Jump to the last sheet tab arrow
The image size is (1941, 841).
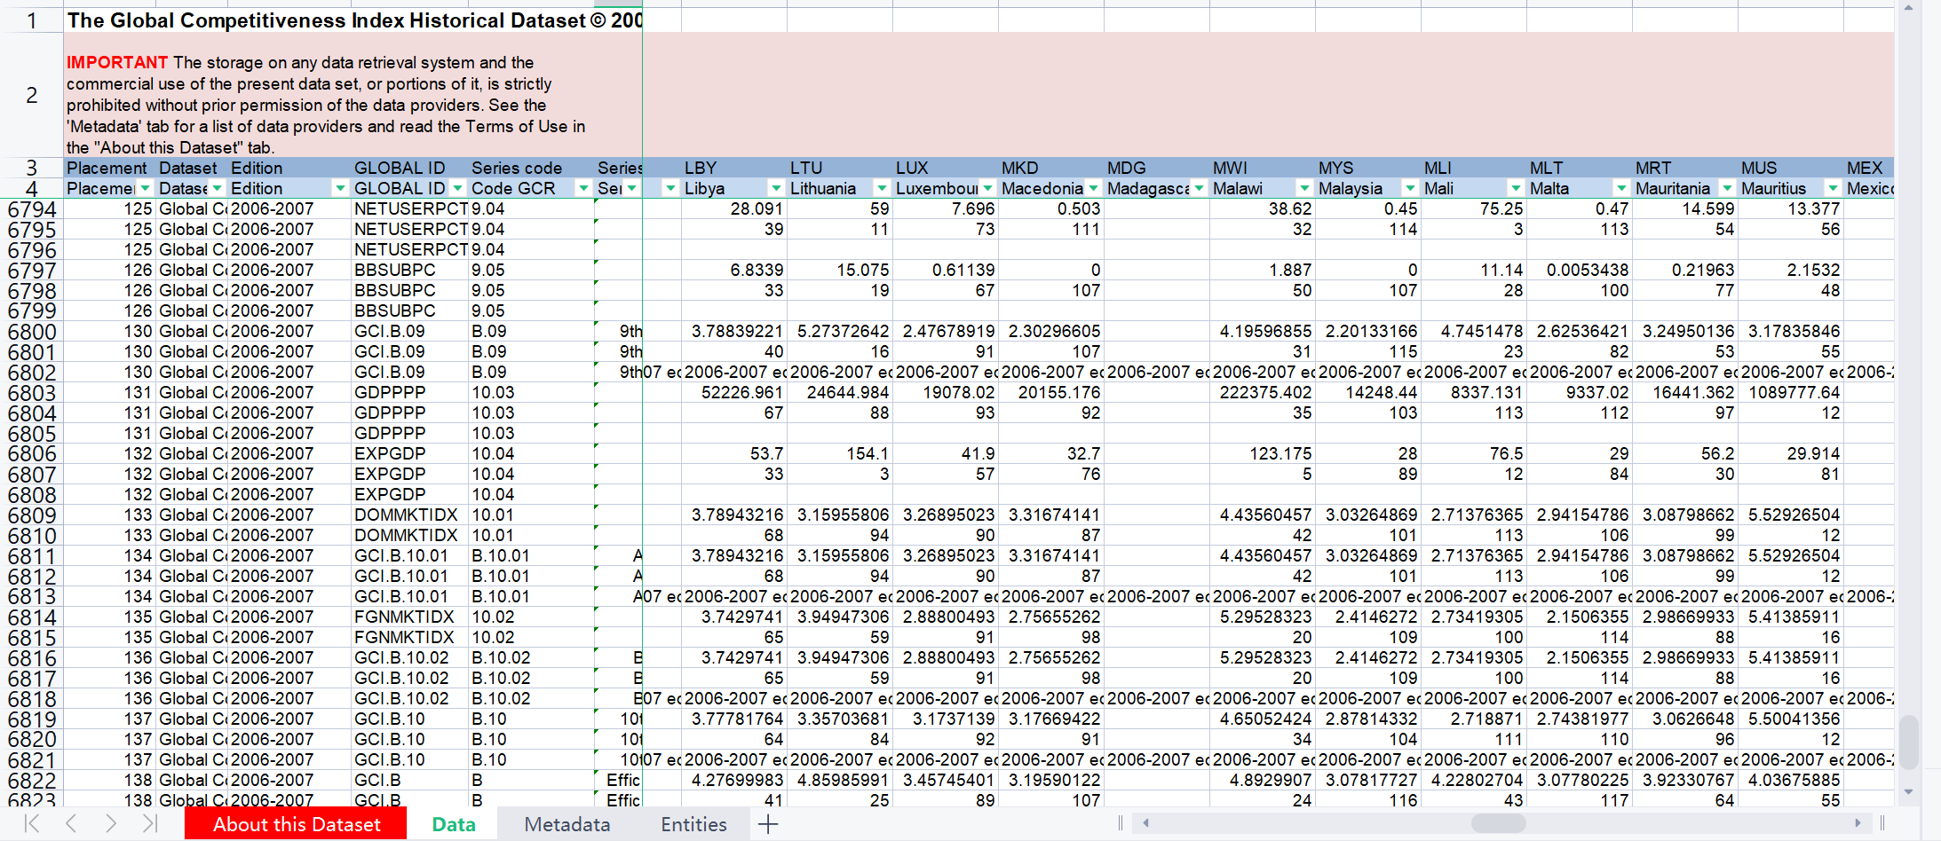click(150, 824)
